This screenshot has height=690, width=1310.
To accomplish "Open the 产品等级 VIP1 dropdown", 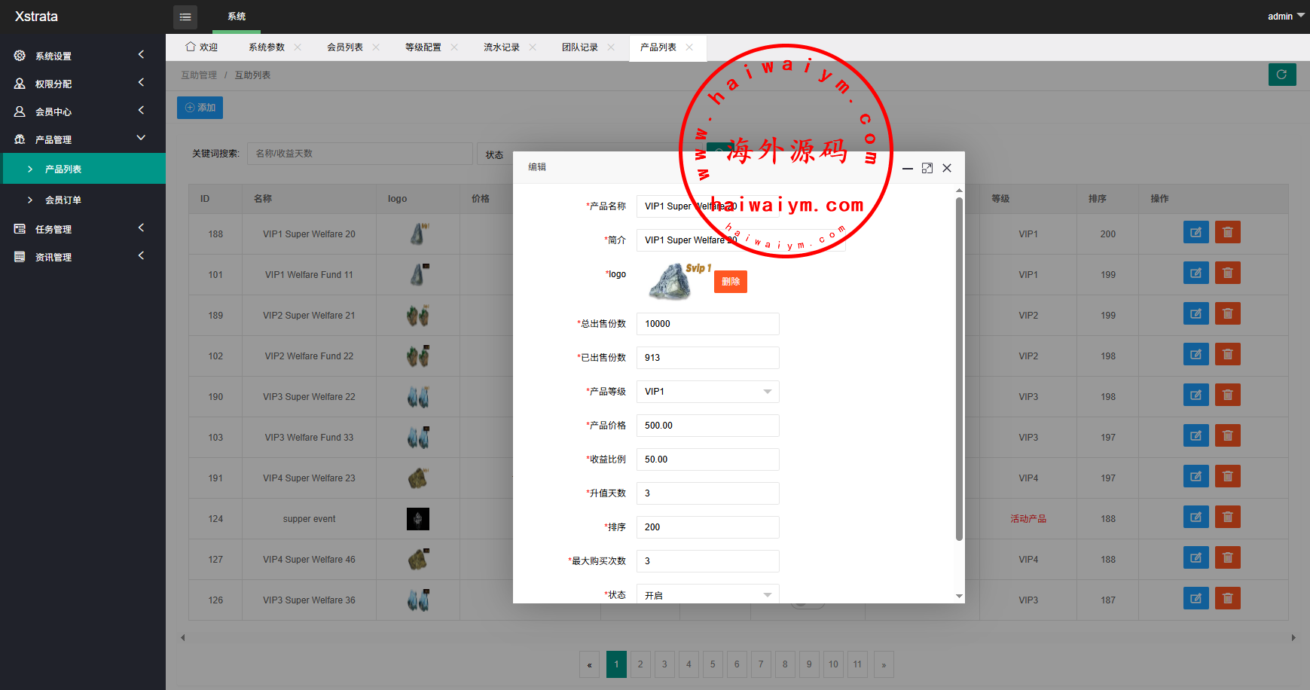I will click(707, 392).
